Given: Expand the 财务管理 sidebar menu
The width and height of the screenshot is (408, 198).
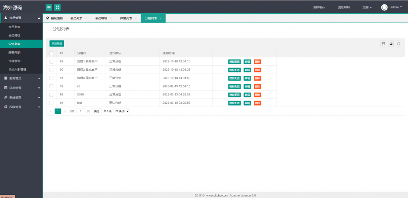Looking at the screenshot, I should click(x=21, y=78).
